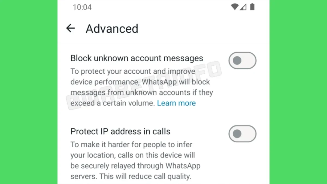This screenshot has height=184, width=327.
Task: Select the Protect IP address in calls heading
Action: tap(120, 131)
